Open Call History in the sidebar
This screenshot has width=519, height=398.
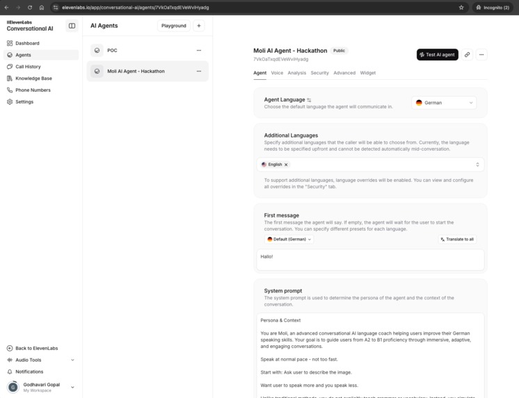click(x=41, y=67)
